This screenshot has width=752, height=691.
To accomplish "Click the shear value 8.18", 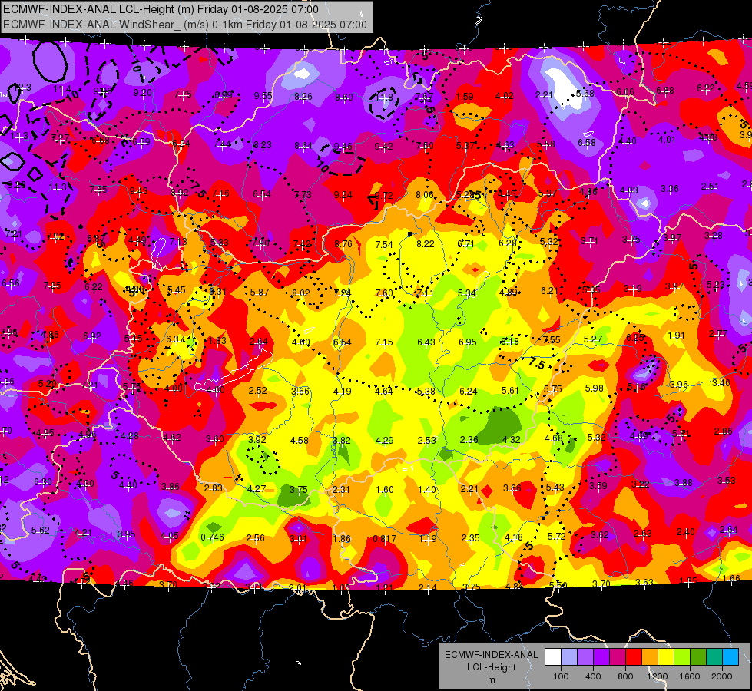I will 509,342.
